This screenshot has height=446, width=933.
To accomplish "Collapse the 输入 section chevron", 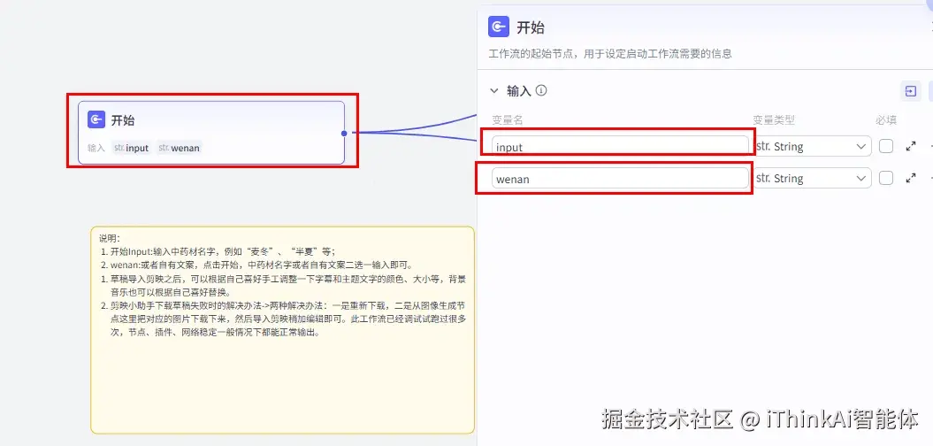I will [493, 90].
